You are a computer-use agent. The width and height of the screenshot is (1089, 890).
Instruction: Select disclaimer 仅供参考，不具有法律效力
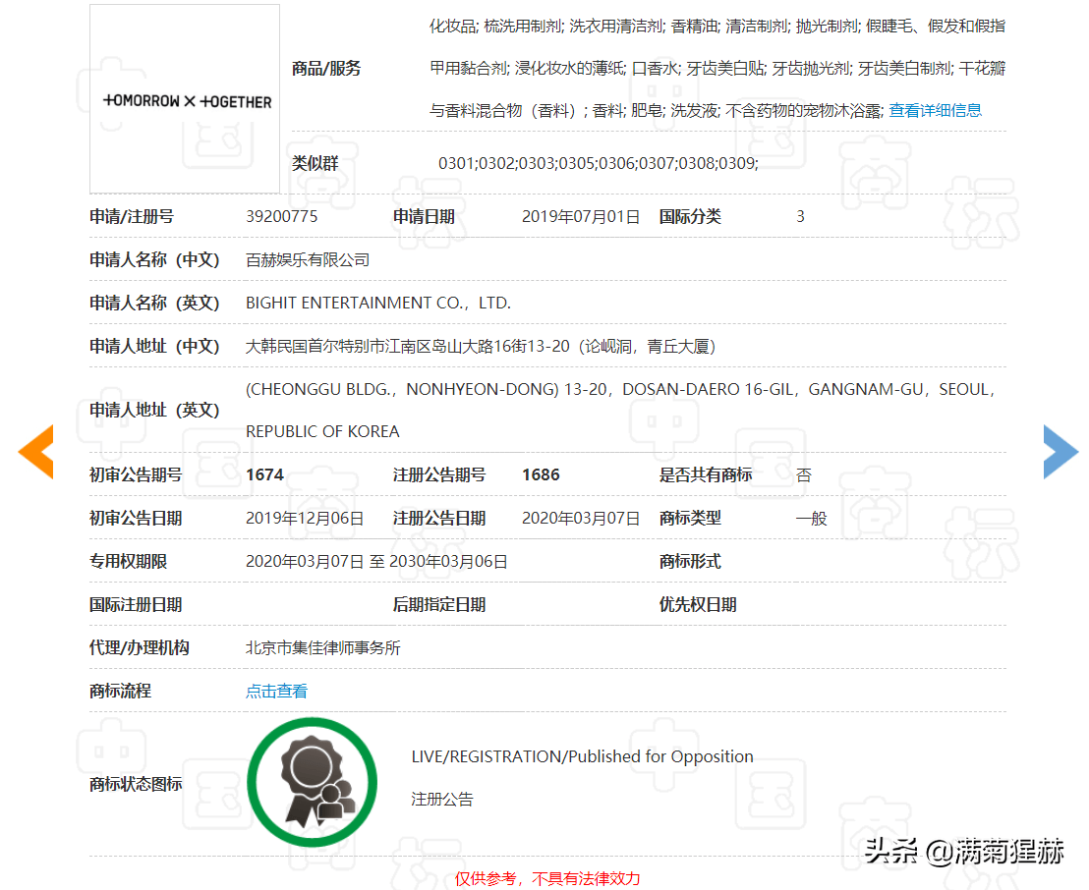[x=547, y=879]
